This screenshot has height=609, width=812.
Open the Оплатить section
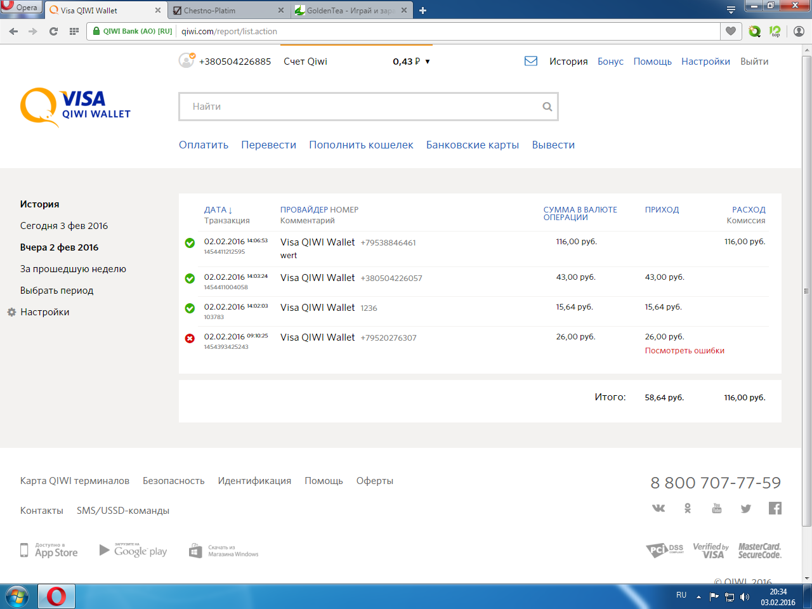click(x=204, y=145)
